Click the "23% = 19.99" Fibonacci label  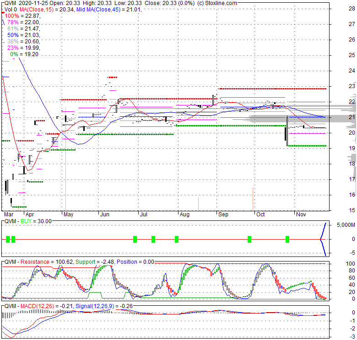coord(23,47)
